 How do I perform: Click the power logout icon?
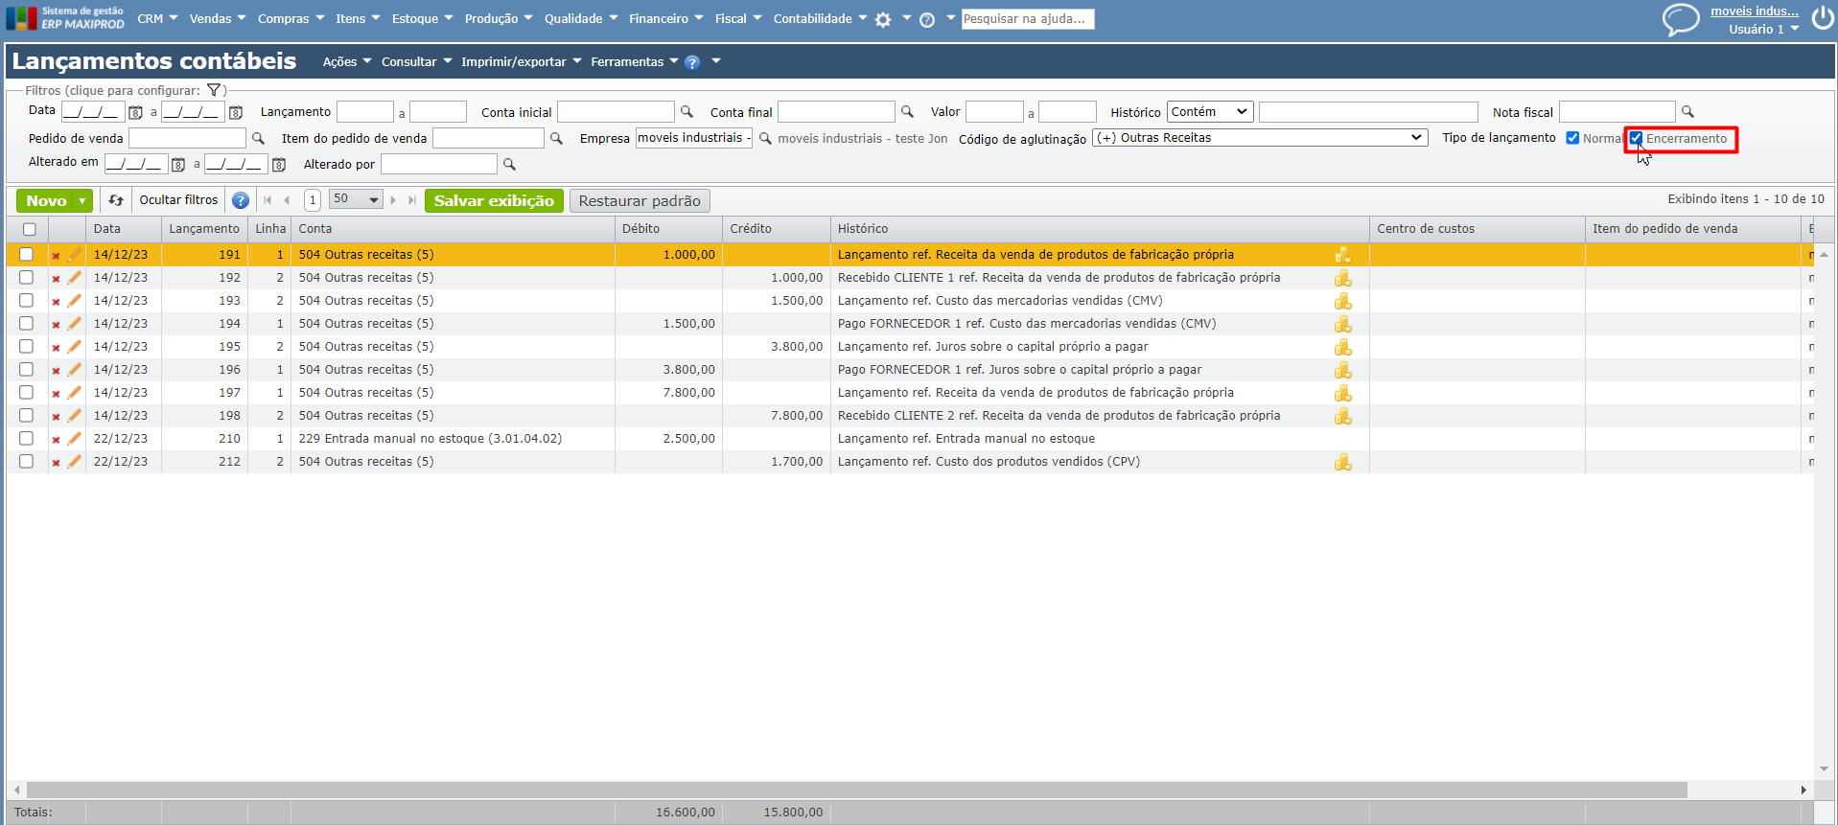[1823, 18]
